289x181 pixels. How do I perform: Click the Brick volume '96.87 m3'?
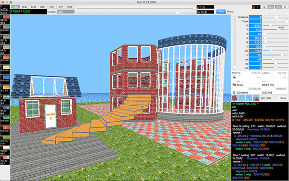click(268, 85)
